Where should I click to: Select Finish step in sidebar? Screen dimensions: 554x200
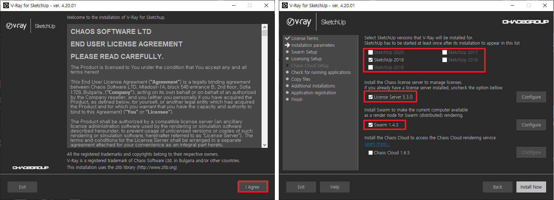click(297, 99)
